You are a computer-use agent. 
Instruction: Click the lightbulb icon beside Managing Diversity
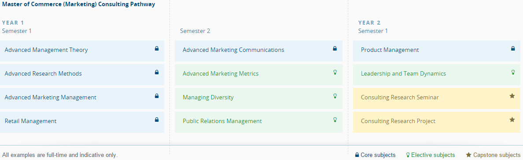click(x=335, y=96)
